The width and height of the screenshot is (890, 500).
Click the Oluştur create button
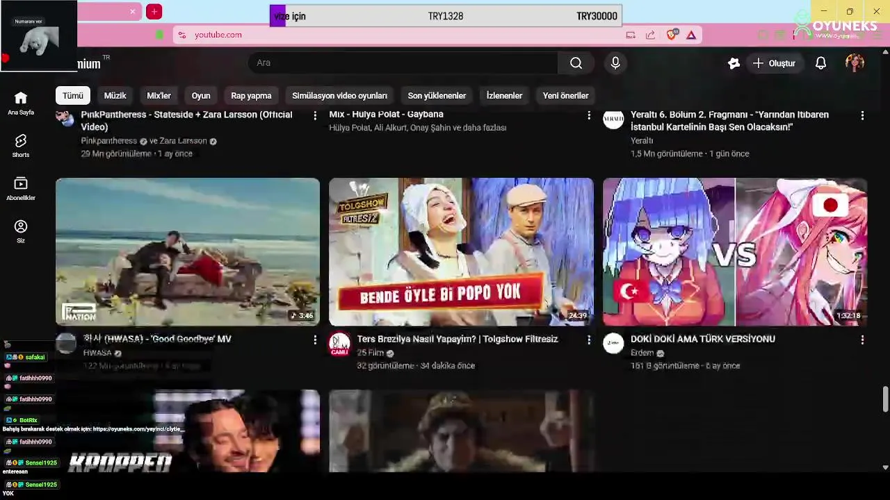click(773, 63)
